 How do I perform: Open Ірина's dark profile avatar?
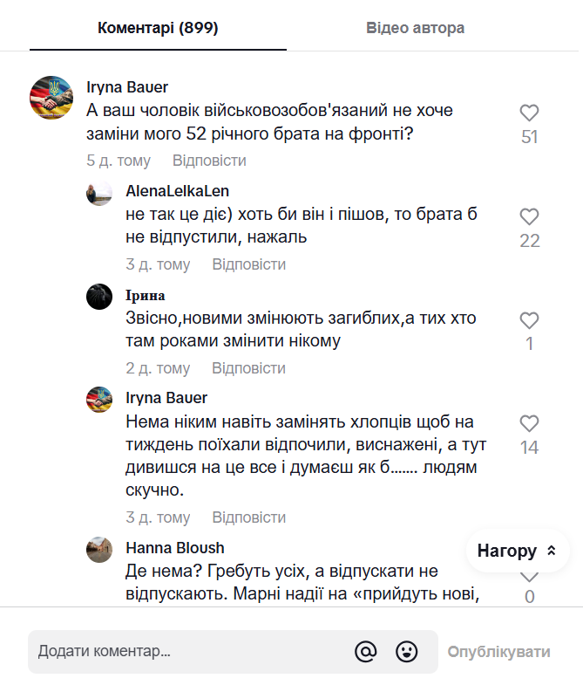[99, 297]
